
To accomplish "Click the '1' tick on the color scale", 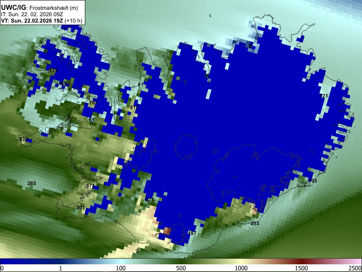I will point(60,268).
